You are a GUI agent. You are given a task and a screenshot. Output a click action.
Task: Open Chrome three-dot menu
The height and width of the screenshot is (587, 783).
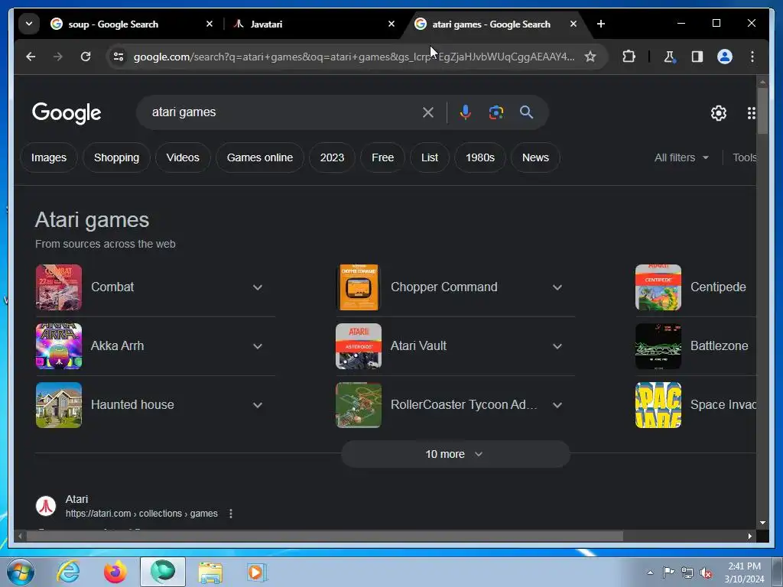tap(752, 57)
